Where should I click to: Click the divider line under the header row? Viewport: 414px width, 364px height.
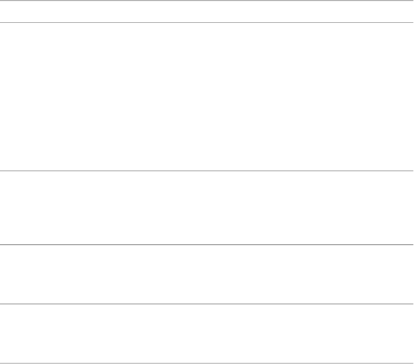pyautogui.click(x=206, y=23)
